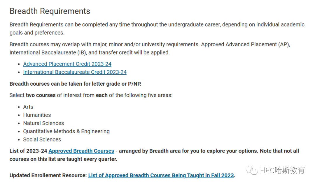Image resolution: width=315 pixels, height=184 pixels.
Task: Open the Advanced Placement Credit 2023-24 link
Action: coord(67,64)
